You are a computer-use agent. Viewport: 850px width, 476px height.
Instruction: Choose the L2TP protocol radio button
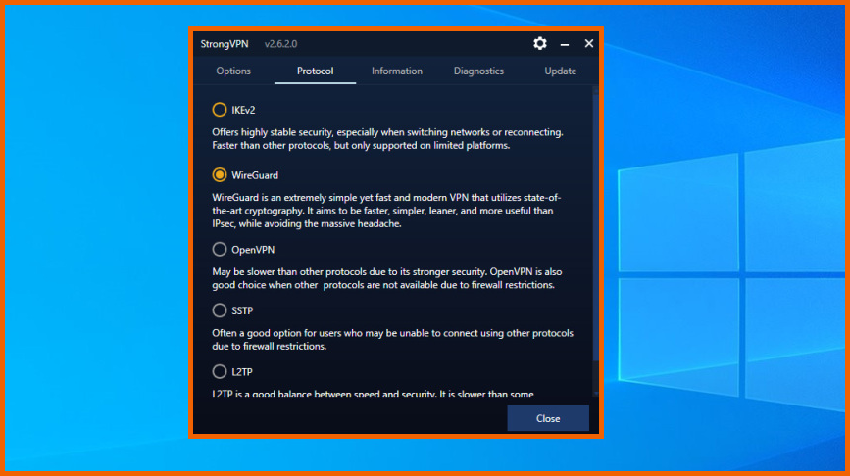pyautogui.click(x=219, y=371)
